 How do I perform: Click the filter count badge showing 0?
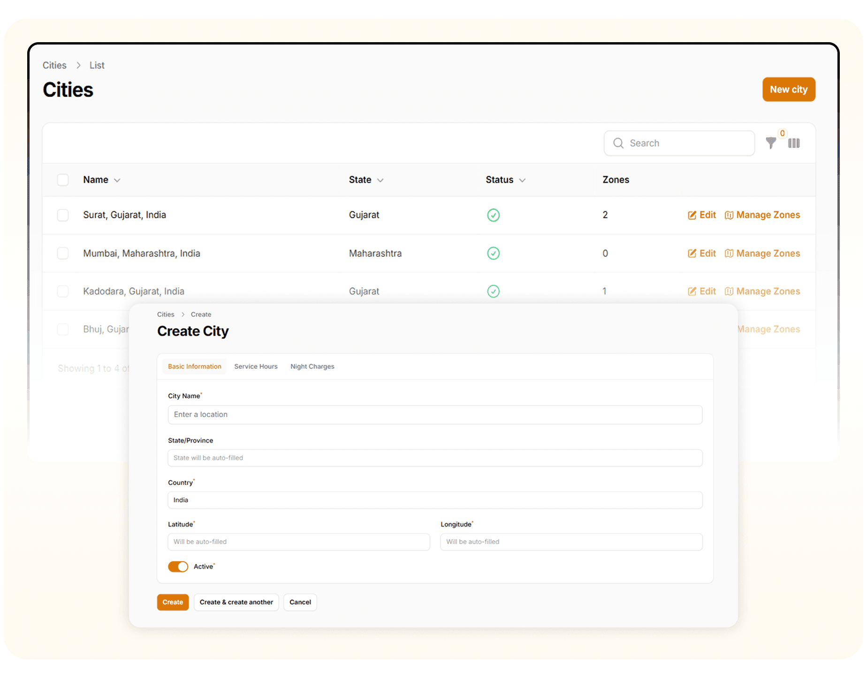(x=782, y=134)
